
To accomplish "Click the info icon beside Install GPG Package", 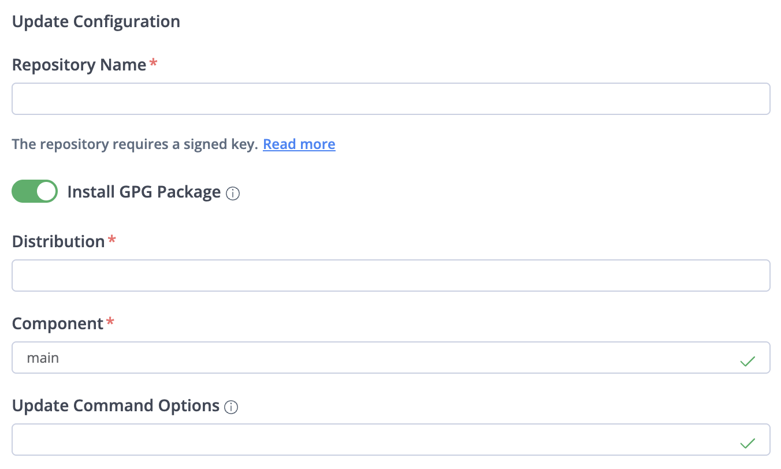I will click(x=233, y=193).
